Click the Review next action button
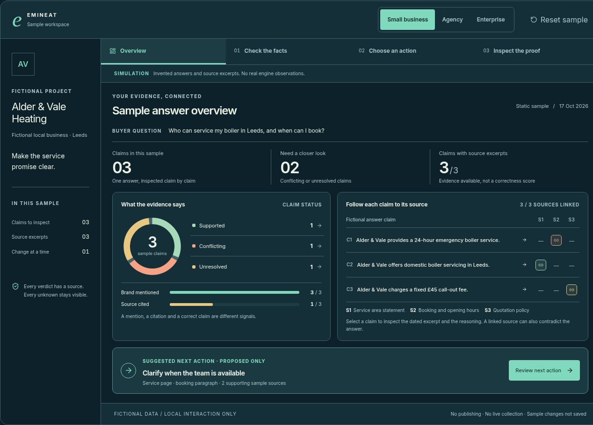Image resolution: width=593 pixels, height=425 pixels. 544,370
